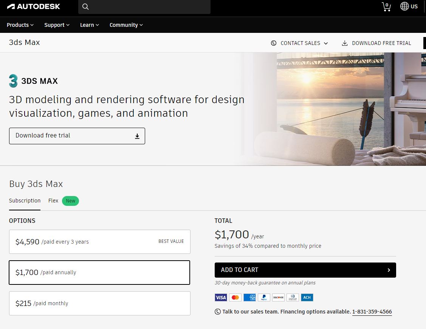Click the Buy 3ds Max heading
The width and height of the screenshot is (426, 329).
pyautogui.click(x=36, y=184)
